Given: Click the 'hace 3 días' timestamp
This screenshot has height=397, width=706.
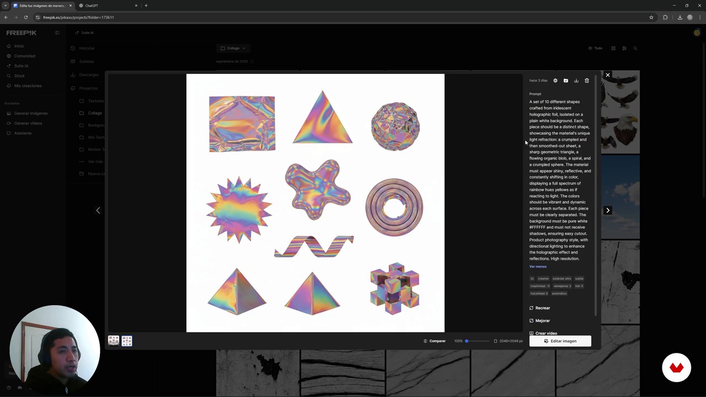Looking at the screenshot, I should tap(538, 81).
